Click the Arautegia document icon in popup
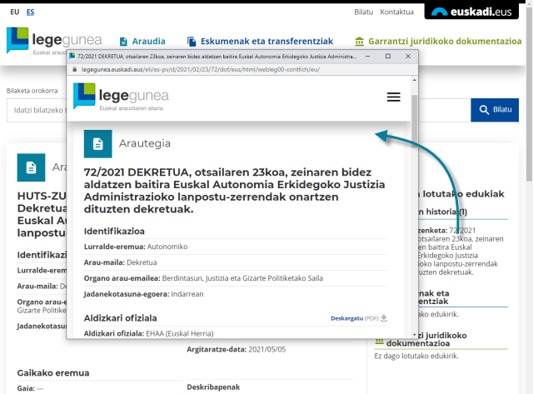The height and width of the screenshot is (394, 533). click(x=97, y=143)
